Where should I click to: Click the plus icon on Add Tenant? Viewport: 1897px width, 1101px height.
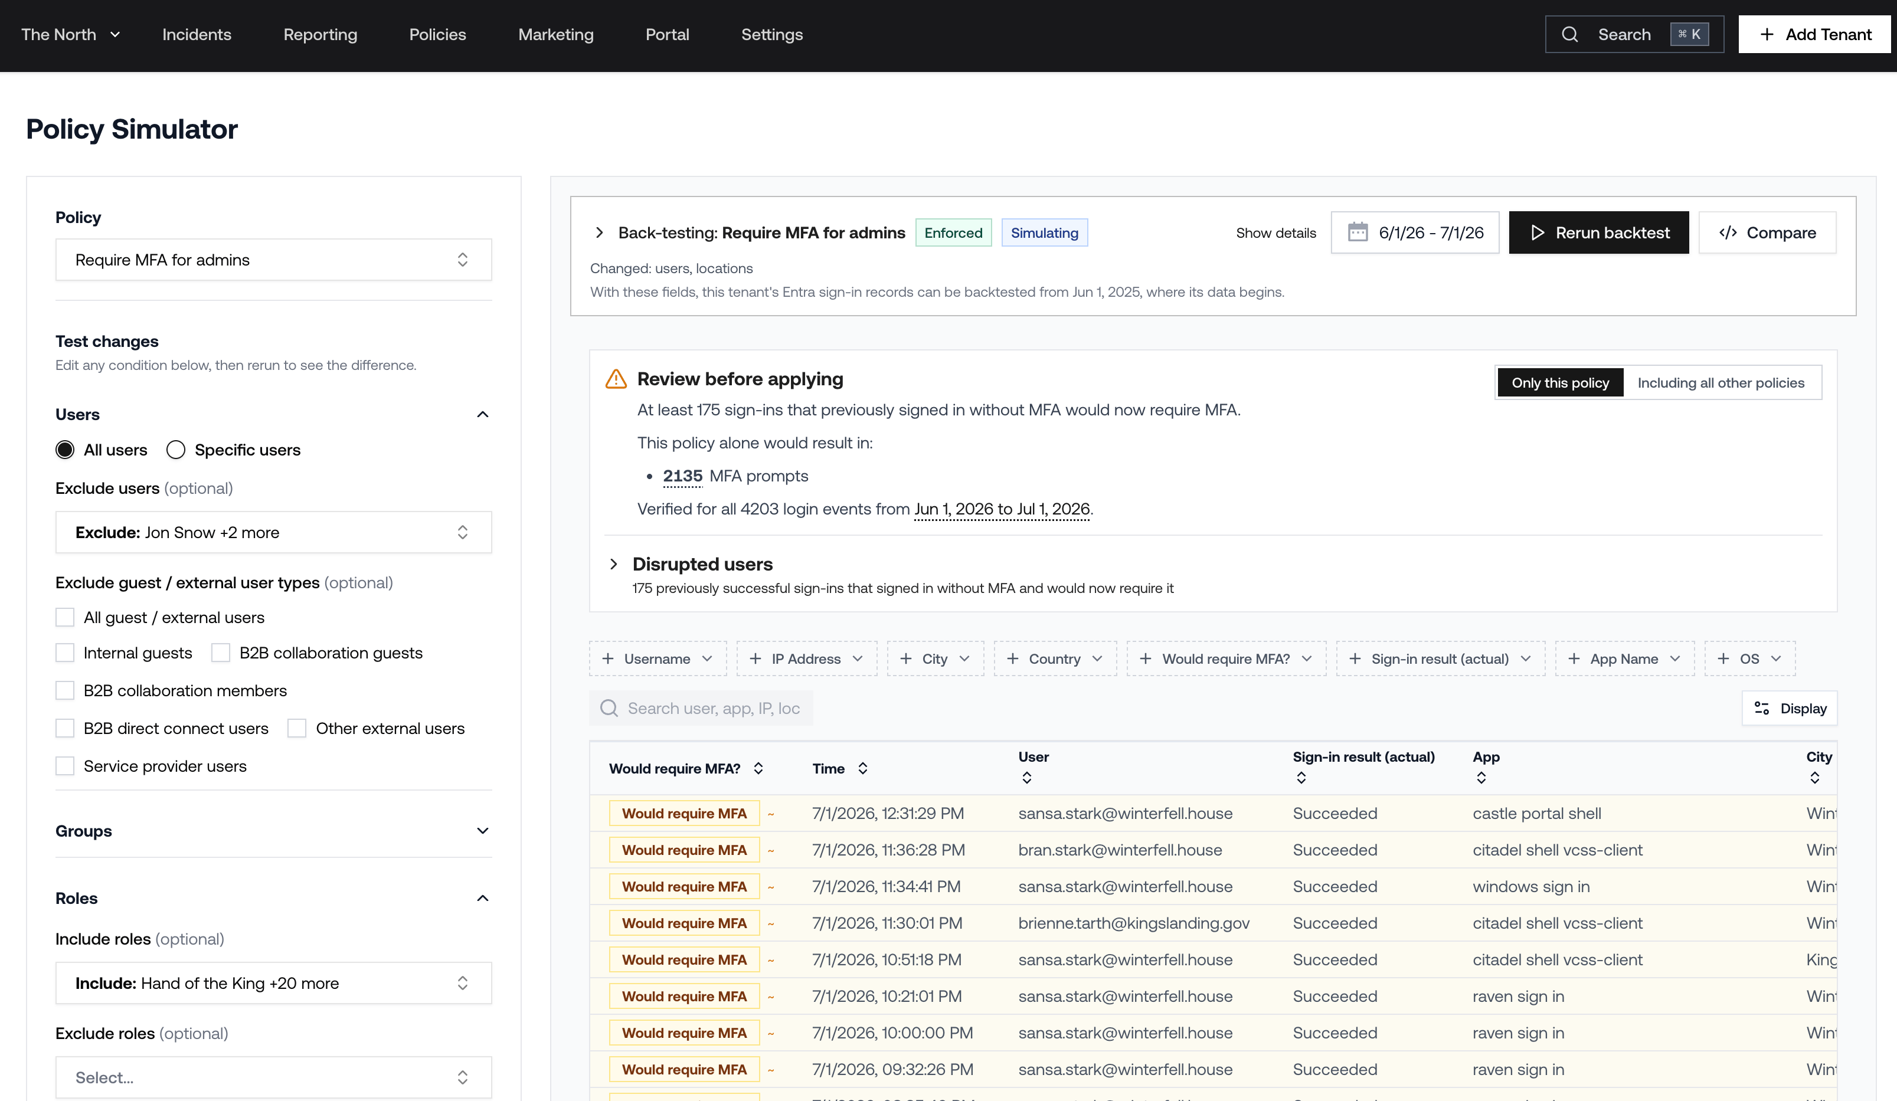(1766, 35)
